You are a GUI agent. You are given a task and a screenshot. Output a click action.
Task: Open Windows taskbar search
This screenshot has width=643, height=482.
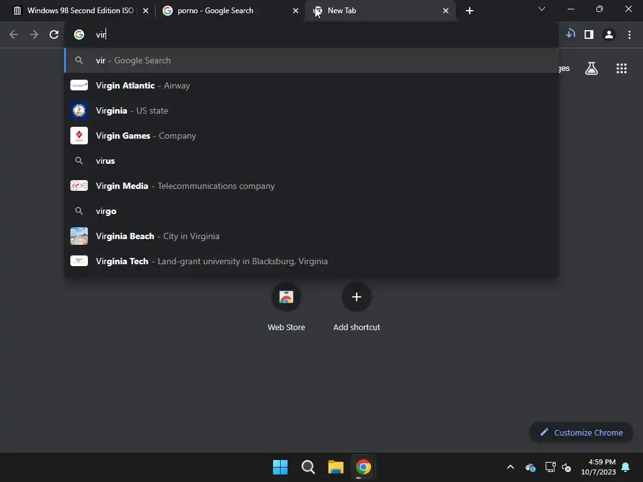(x=308, y=467)
